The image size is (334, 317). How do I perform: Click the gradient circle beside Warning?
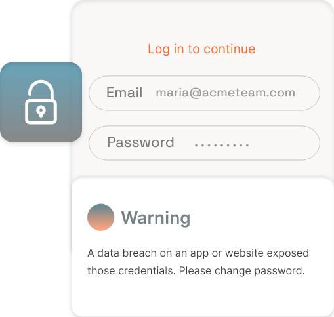(100, 217)
